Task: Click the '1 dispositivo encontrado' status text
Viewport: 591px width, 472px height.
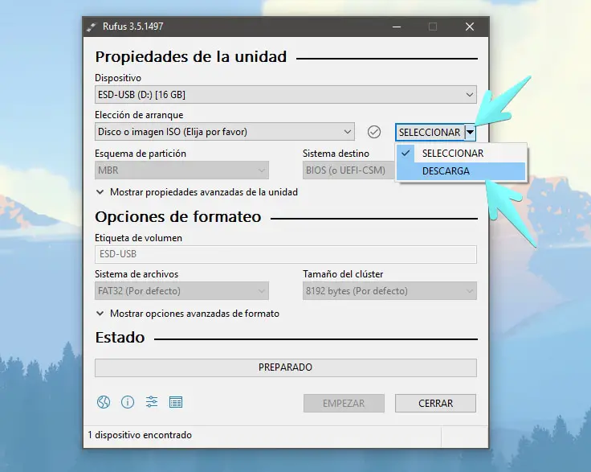Action: (140, 435)
